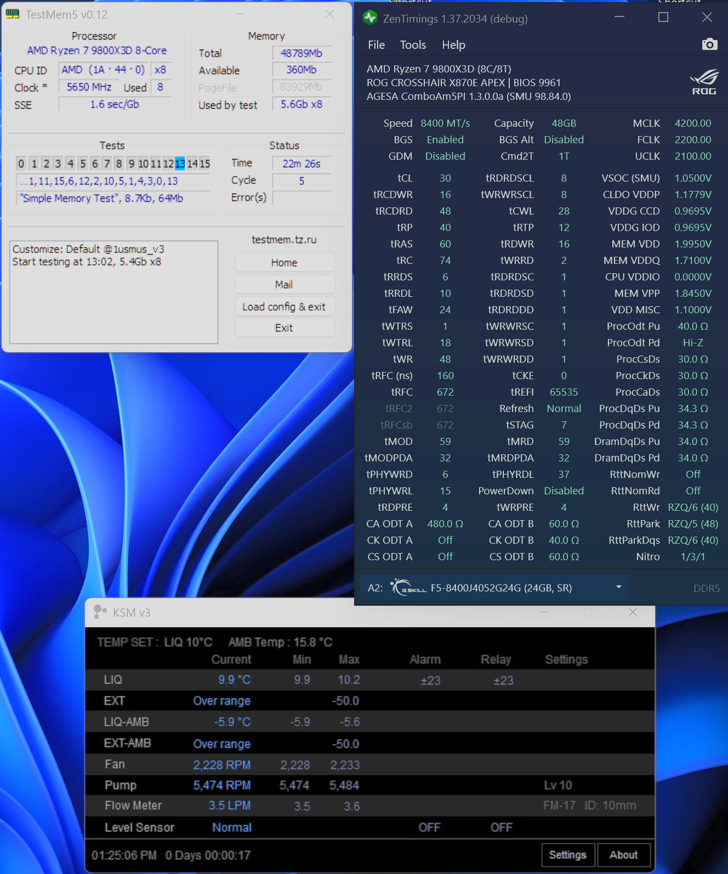Click the Home button in TestMem5
The width and height of the screenshot is (728, 874).
pos(285,263)
